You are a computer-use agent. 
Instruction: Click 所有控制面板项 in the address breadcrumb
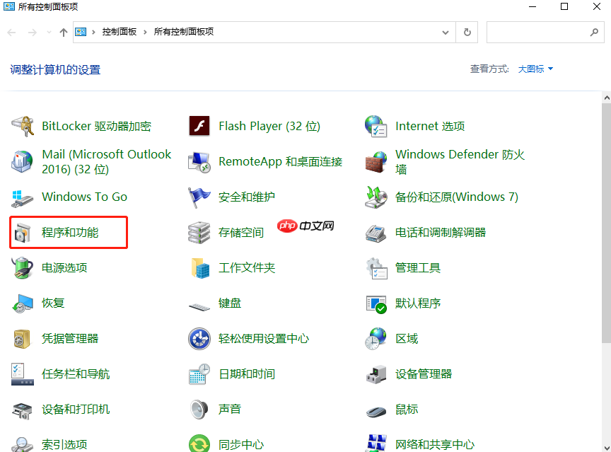(x=184, y=32)
